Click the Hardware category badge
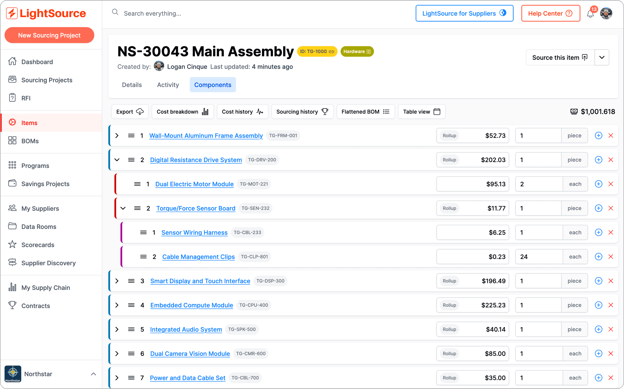Image resolution: width=624 pixels, height=389 pixels. (357, 51)
